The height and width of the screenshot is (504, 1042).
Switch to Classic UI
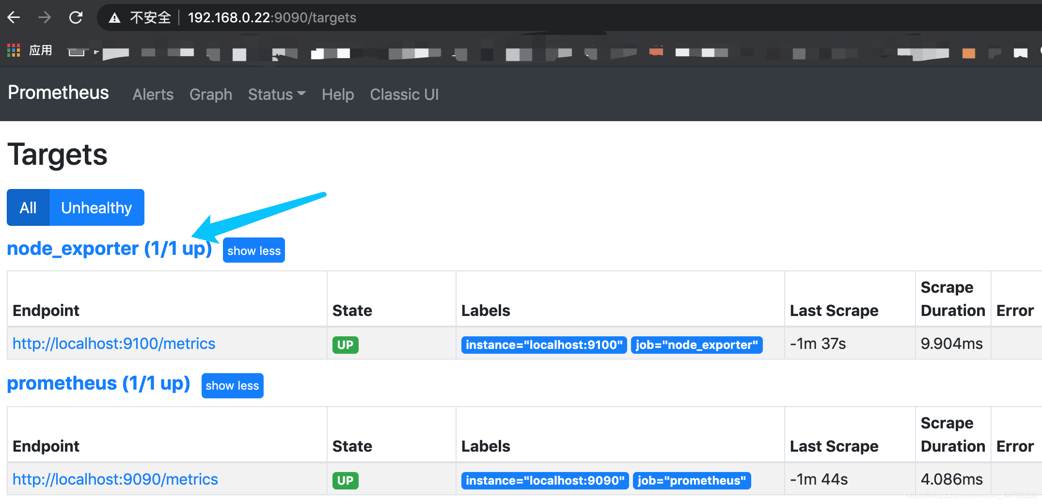pos(404,94)
